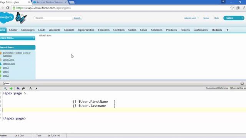Reload the page with the browser refresh icon

point(8,8)
